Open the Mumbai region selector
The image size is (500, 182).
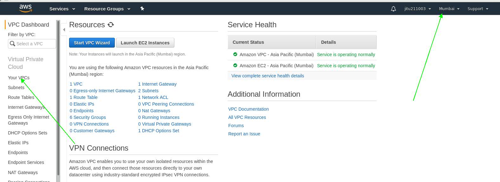[x=449, y=9]
